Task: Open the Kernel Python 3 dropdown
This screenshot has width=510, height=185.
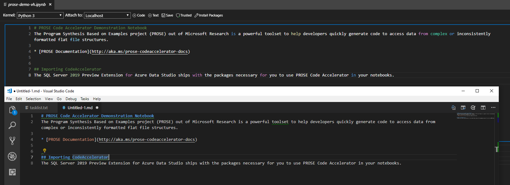Action: [x=40, y=15]
